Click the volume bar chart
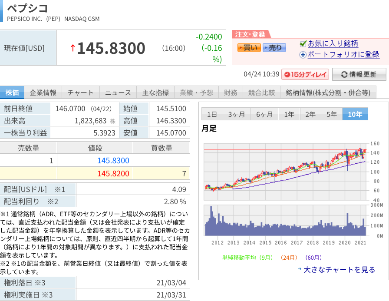This screenshot has height=301, width=389. 285,220
